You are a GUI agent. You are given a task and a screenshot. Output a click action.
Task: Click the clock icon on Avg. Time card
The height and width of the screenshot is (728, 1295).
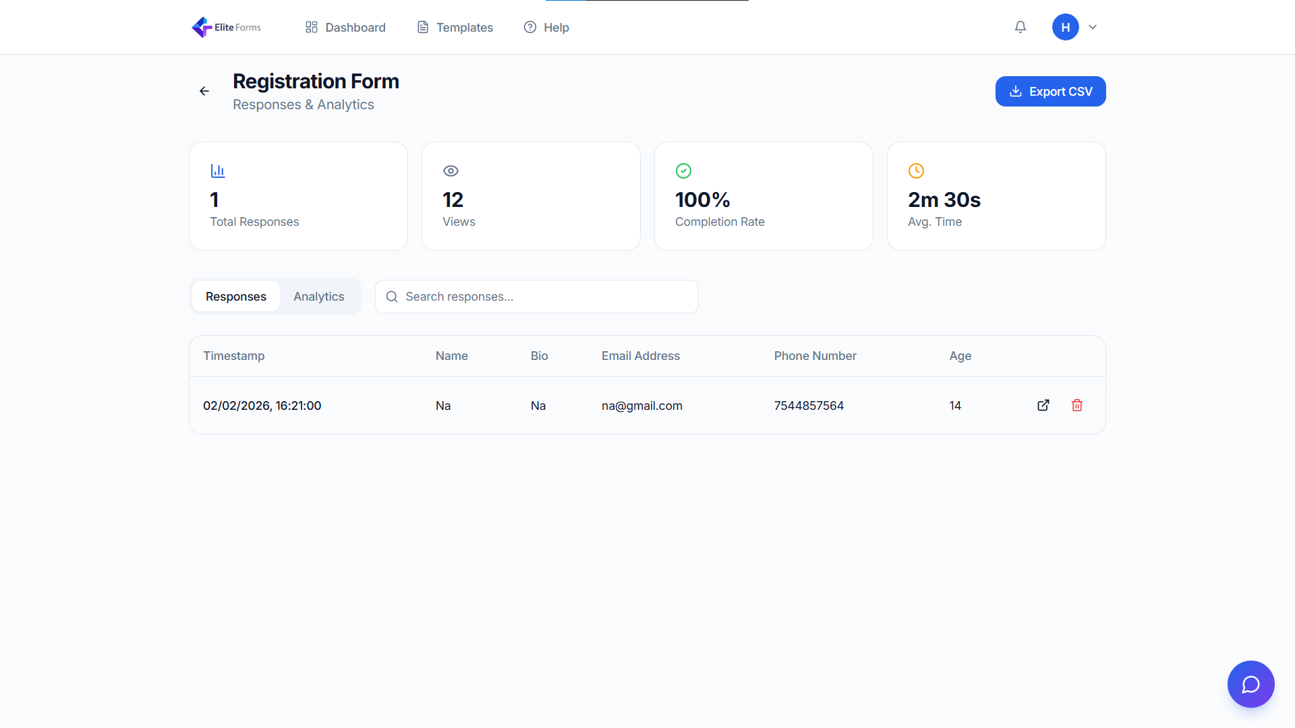(x=916, y=171)
